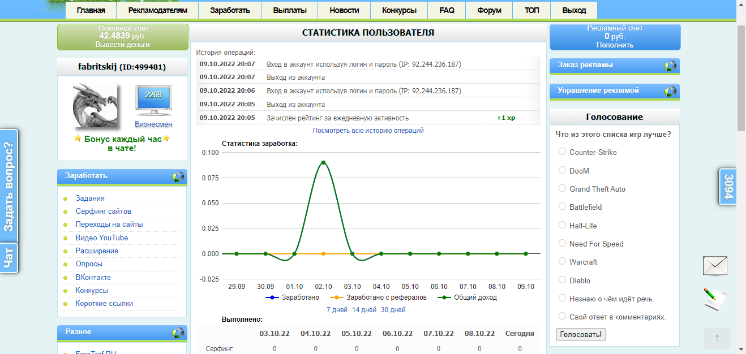Pick Half-Life in the poll
Viewport: 746px width, 354px height.
pos(562,225)
